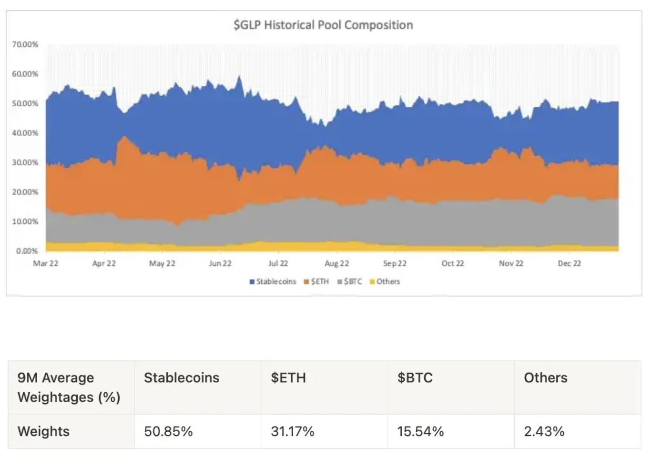Click the Mar 22 x-axis label
The image size is (651, 457).
(46, 263)
